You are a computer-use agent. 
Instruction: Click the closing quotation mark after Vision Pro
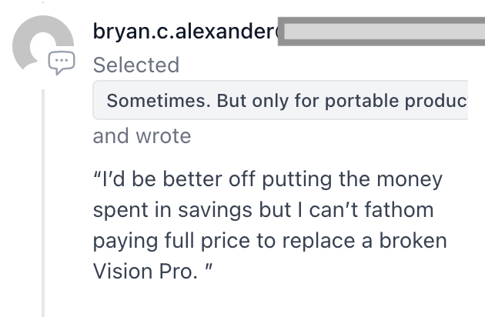pos(209,266)
